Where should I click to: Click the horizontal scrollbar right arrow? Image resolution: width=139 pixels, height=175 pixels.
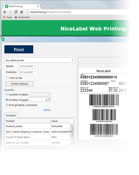click(68, 147)
